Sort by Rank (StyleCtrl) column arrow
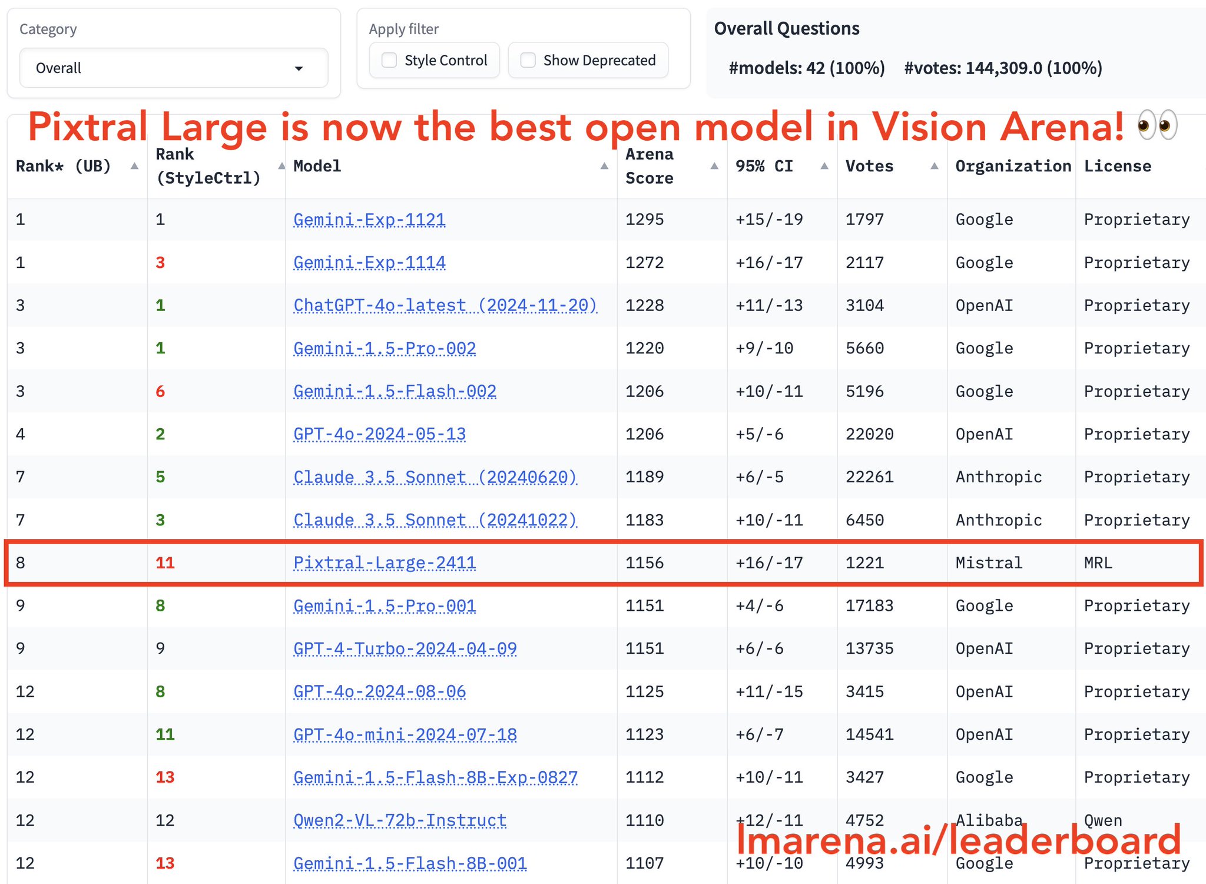Viewport: 1206px width, 884px height. pos(281,166)
